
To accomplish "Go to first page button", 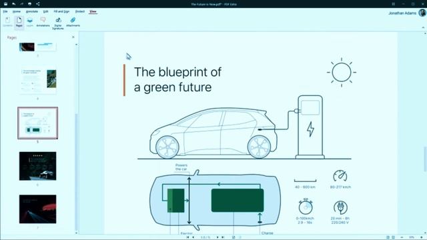I will 187,237.
